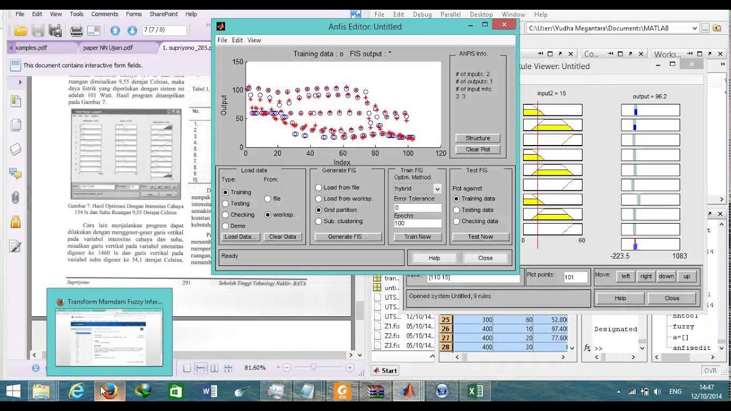The height and width of the screenshot is (411, 731).
Task: Open Microsoft Word from the taskbar
Action: (210, 391)
